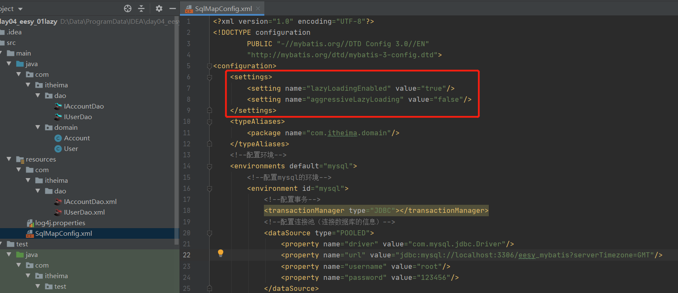Select IUserDao.xml in resources

(x=84, y=212)
